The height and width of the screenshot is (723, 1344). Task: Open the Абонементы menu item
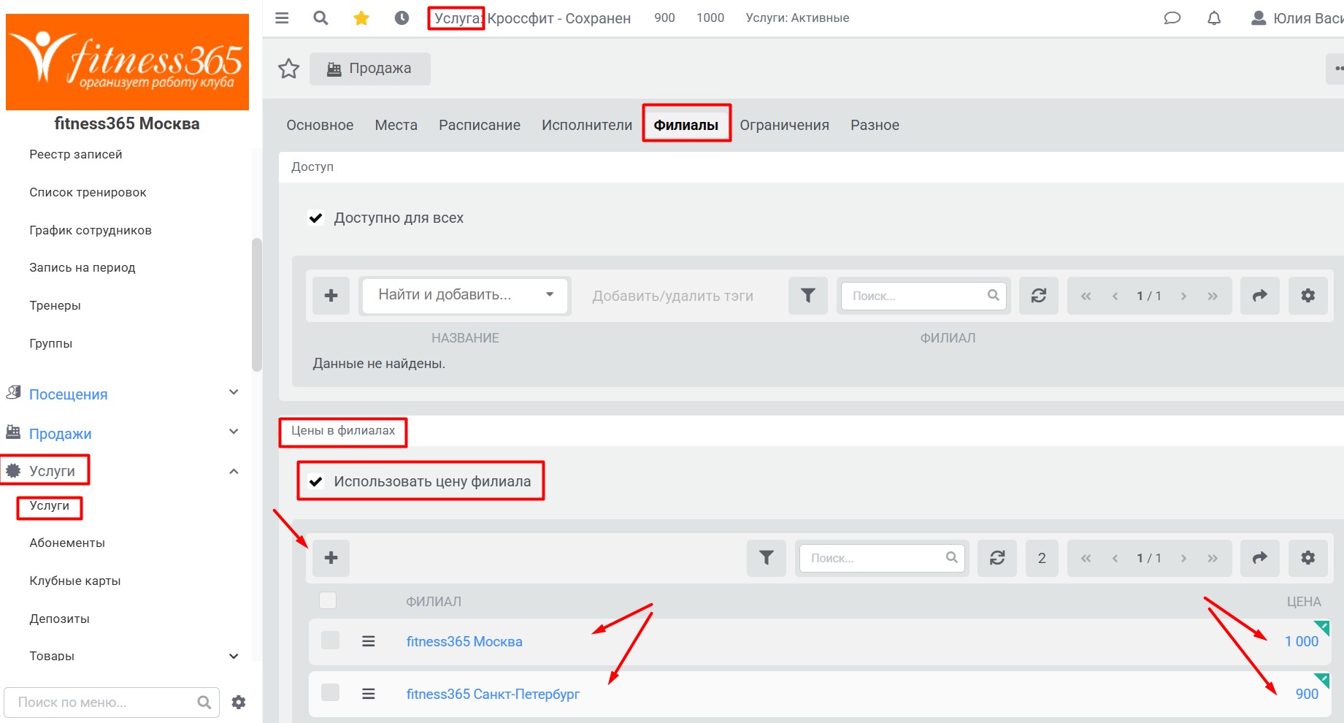(x=67, y=543)
